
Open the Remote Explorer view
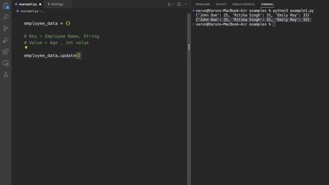pos(6,63)
